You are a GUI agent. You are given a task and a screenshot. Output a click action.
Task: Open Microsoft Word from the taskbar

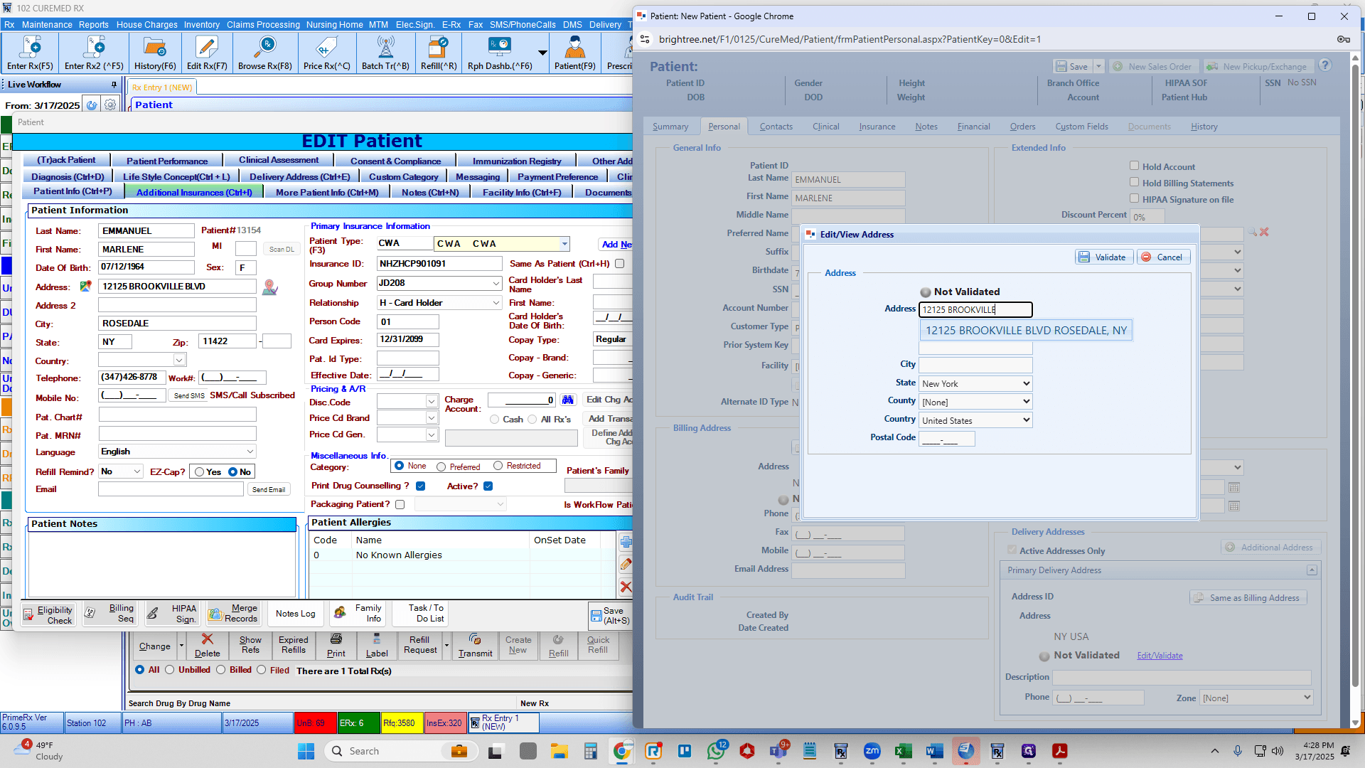click(934, 751)
